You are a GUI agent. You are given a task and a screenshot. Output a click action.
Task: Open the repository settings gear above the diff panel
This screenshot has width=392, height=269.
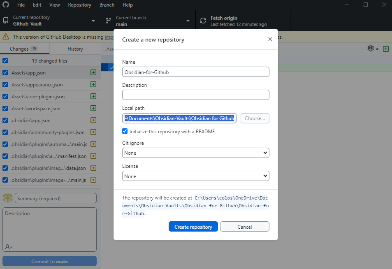(x=371, y=49)
